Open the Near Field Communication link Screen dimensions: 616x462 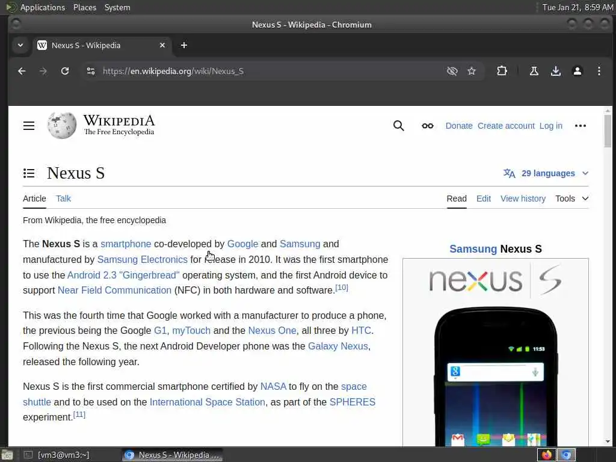tap(114, 291)
